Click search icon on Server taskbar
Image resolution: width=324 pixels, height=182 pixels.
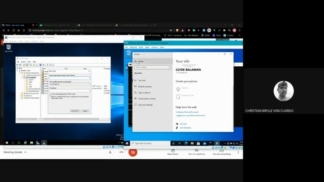(13, 143)
